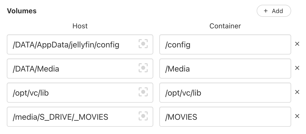Open folder picker for /media/S_DRIVE/_MOVIES
306x134 pixels.
143,116
